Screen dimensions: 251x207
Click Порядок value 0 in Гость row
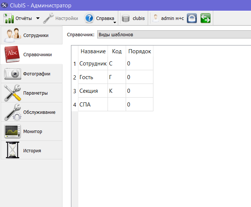coord(140,77)
